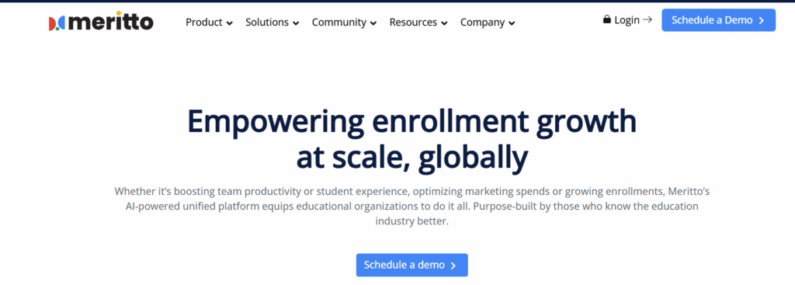
Task: Click the header Schedule a Demo button
Action: [x=718, y=20]
